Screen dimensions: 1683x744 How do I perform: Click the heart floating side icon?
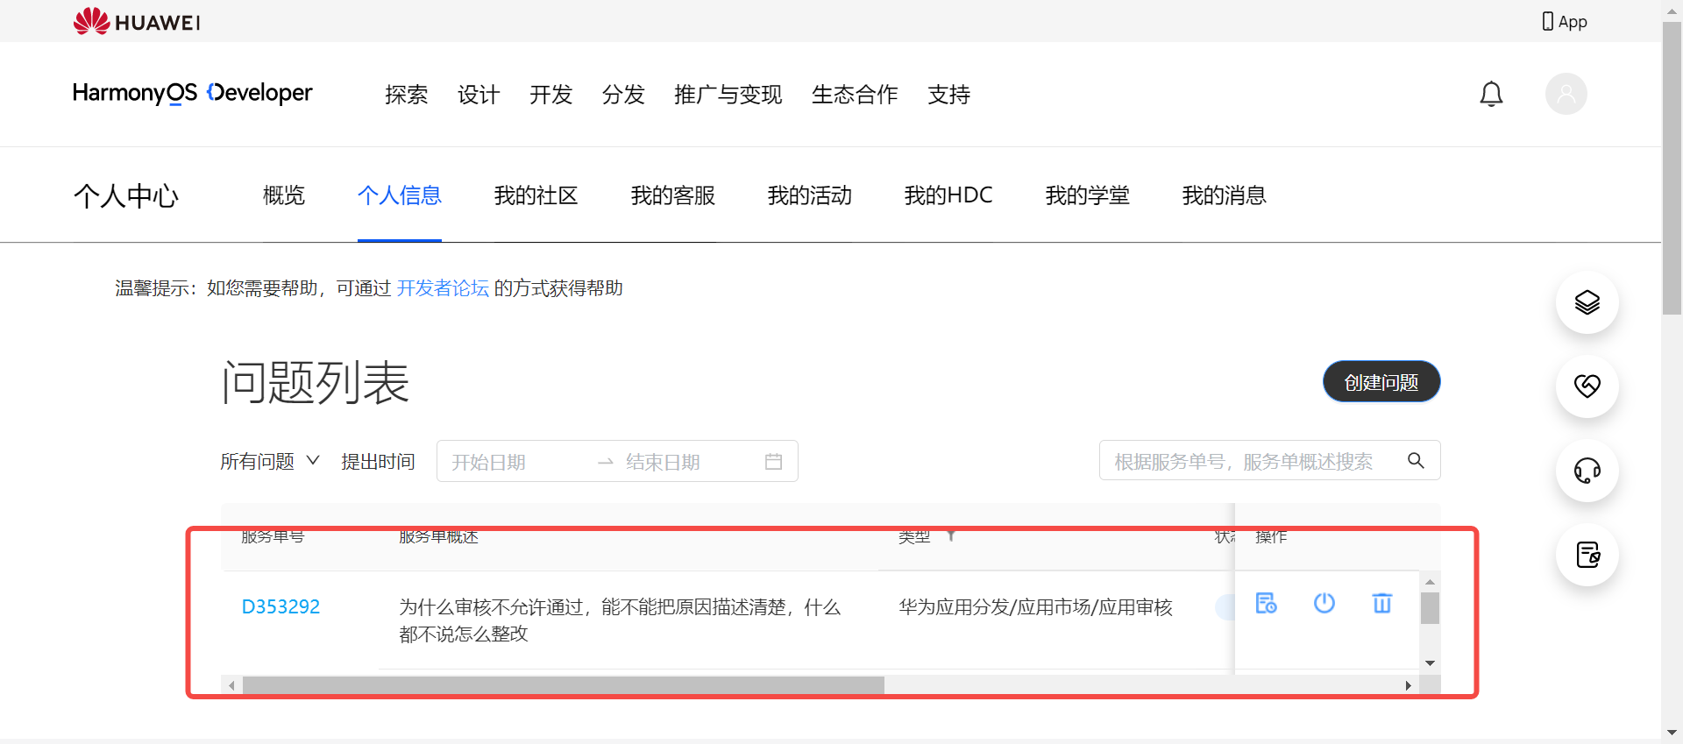[x=1587, y=386]
